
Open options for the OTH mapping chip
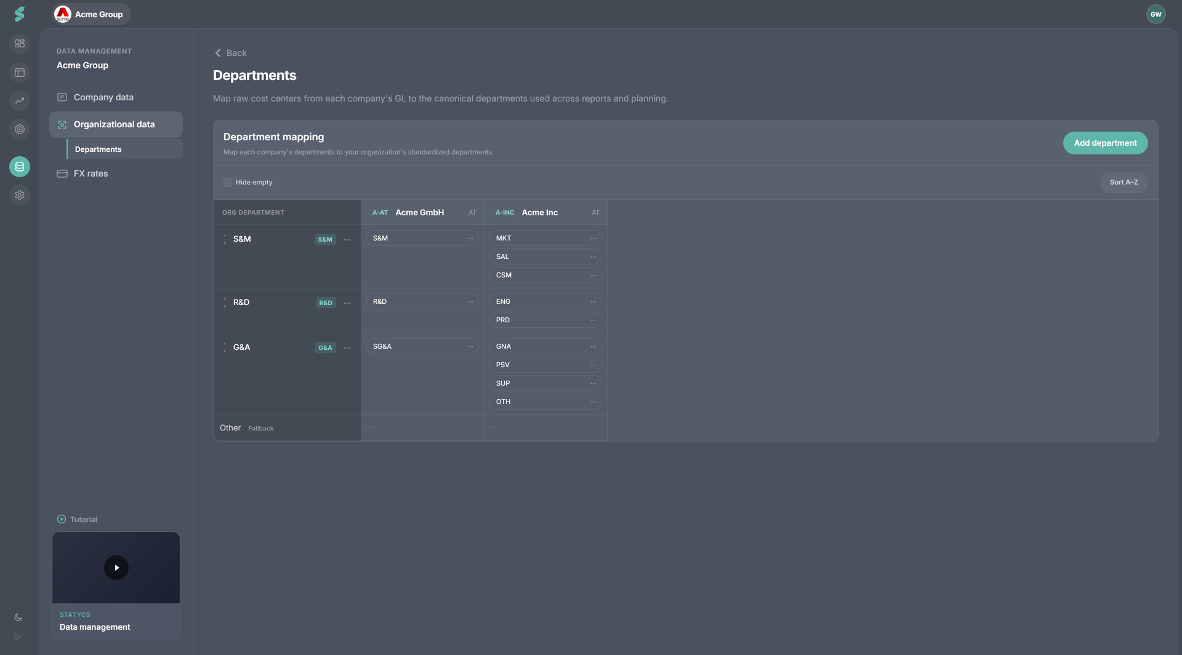click(593, 402)
